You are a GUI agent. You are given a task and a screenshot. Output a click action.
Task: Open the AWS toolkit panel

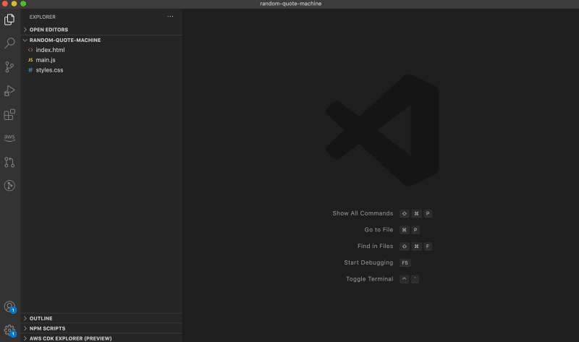click(9, 138)
